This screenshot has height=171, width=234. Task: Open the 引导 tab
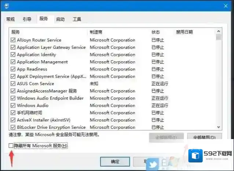[27, 19]
